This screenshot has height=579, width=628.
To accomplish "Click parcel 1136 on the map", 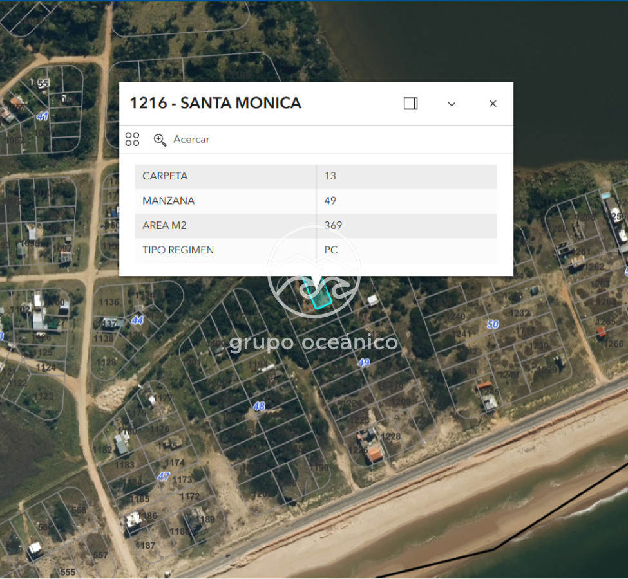I will coord(109,302).
